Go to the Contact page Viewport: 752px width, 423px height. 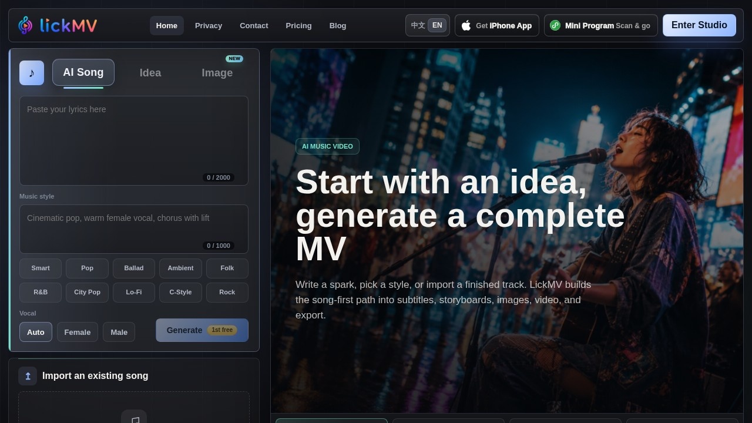pos(254,25)
